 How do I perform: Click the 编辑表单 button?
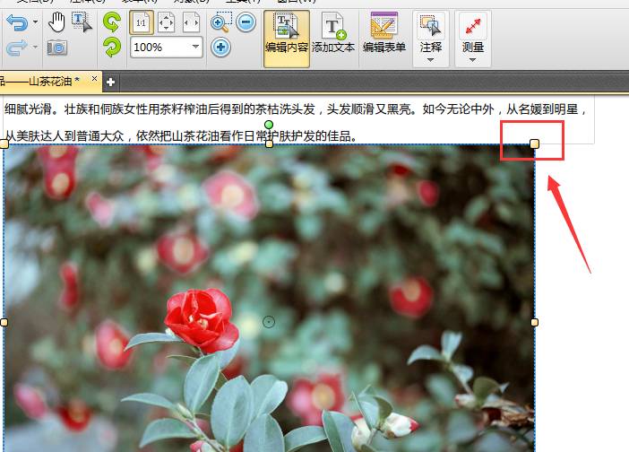click(383, 36)
